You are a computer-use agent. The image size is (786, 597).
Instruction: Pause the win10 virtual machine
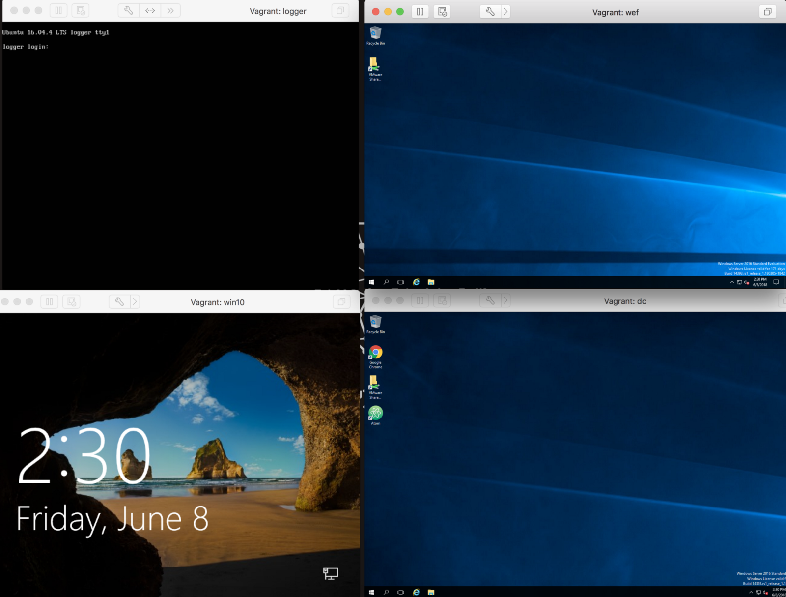50,301
